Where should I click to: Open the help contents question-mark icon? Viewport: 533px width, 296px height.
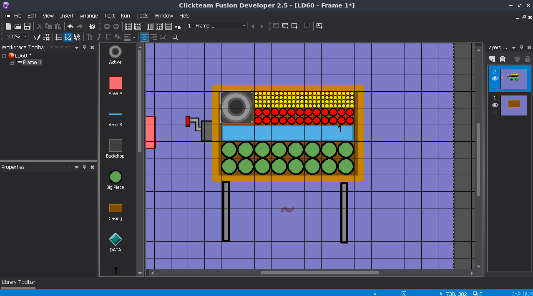92,26
